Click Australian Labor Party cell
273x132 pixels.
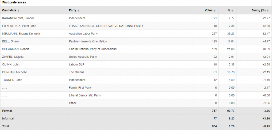pyautogui.click(x=83, y=34)
